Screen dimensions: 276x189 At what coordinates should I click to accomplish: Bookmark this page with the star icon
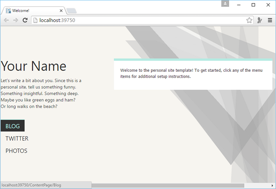pos(249,20)
